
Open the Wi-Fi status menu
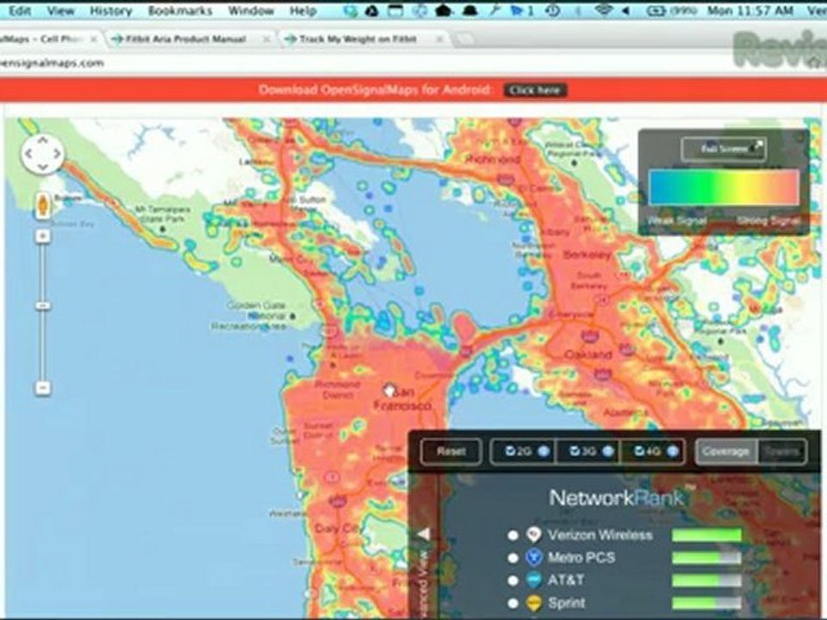click(603, 10)
